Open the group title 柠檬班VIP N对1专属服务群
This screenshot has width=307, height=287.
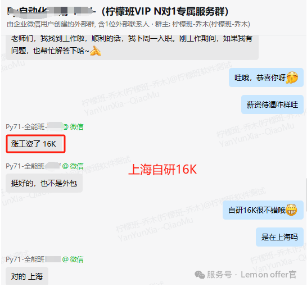pos(165,11)
